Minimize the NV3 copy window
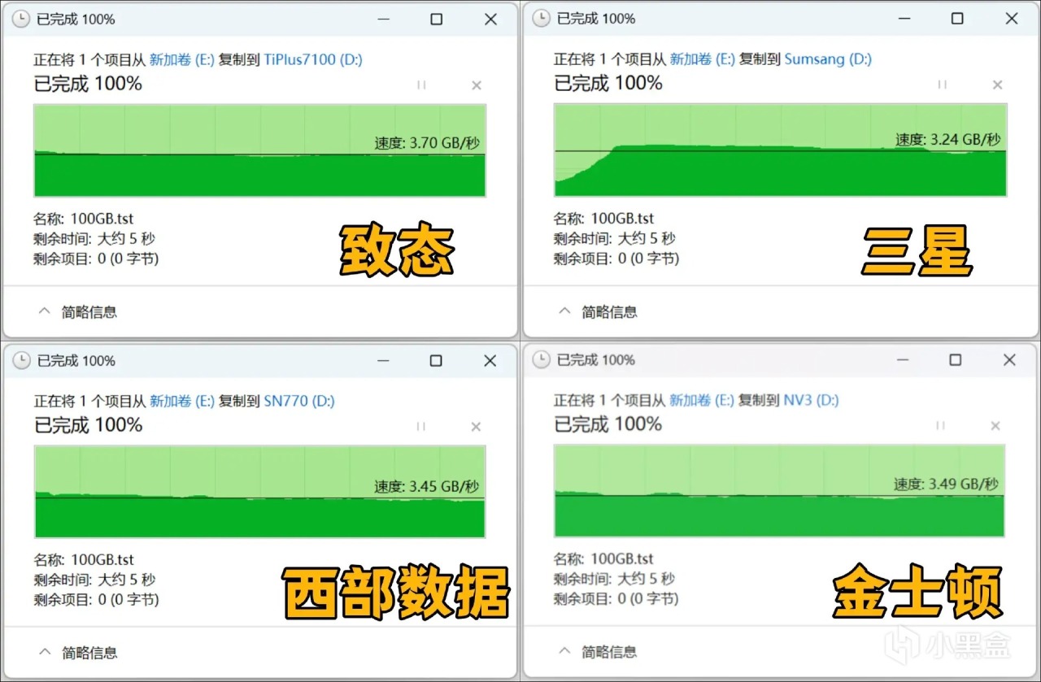The height and width of the screenshot is (682, 1041). tap(901, 359)
